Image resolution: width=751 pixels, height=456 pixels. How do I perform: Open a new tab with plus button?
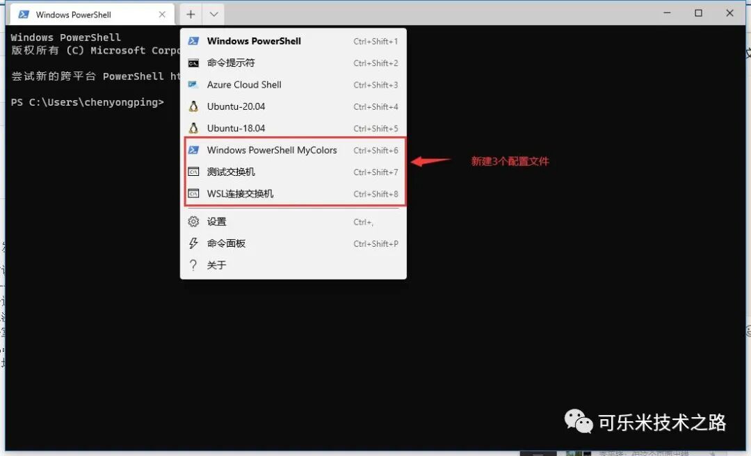(191, 15)
